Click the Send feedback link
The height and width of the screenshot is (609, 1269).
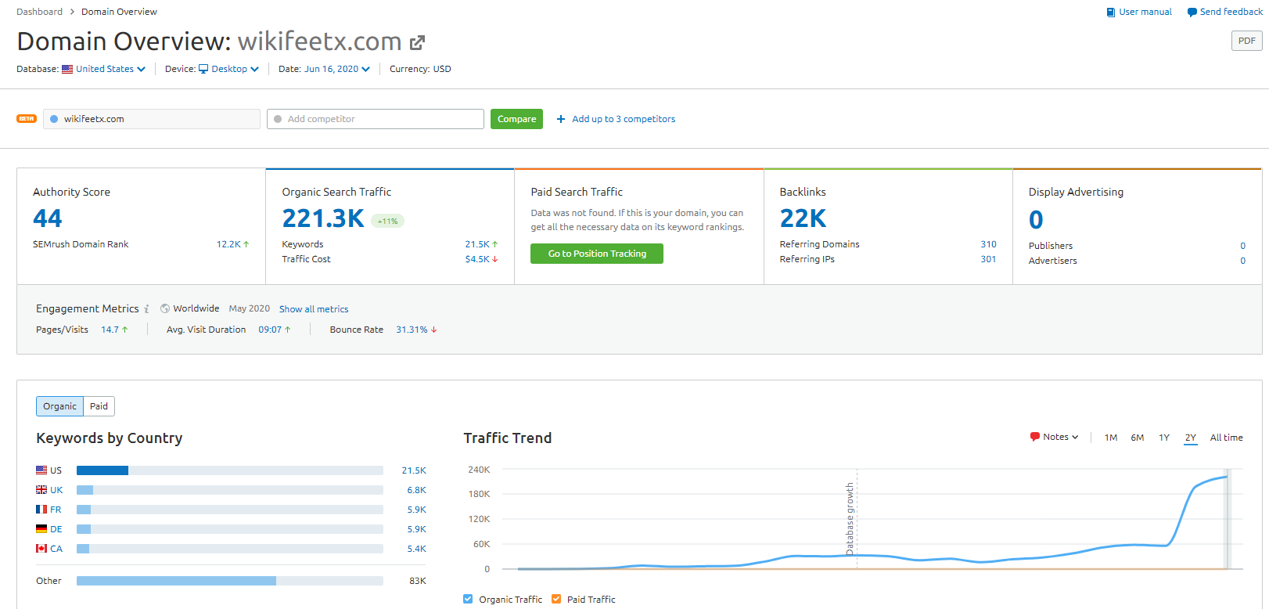(x=1231, y=12)
